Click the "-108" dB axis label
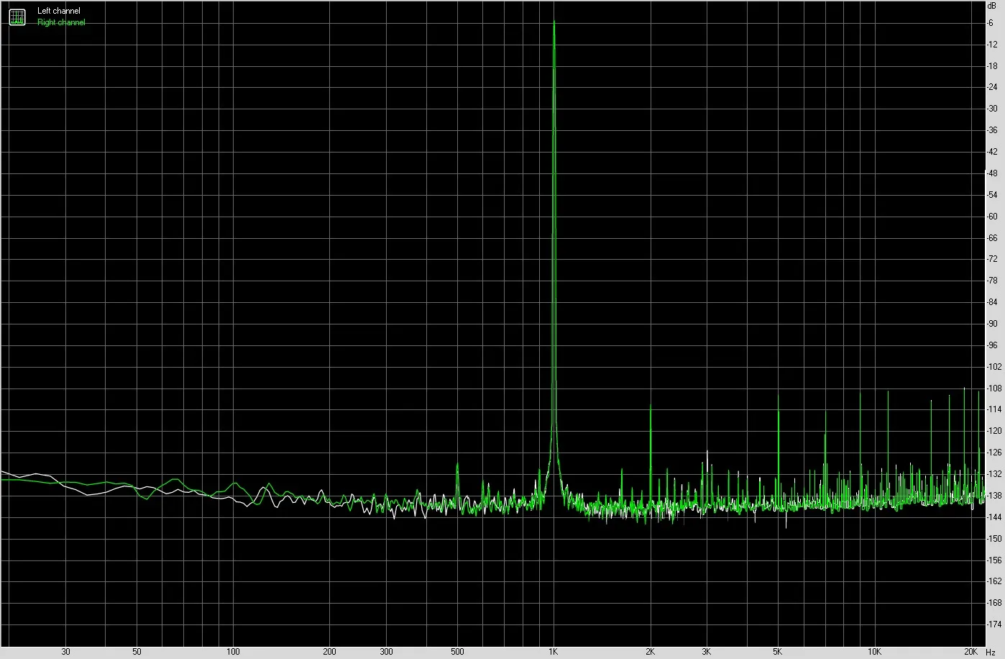1005x659 pixels. point(994,388)
